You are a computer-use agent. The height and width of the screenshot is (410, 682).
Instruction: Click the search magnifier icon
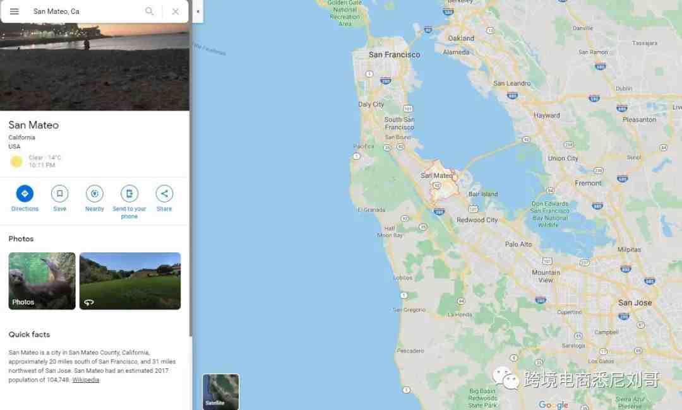point(149,11)
